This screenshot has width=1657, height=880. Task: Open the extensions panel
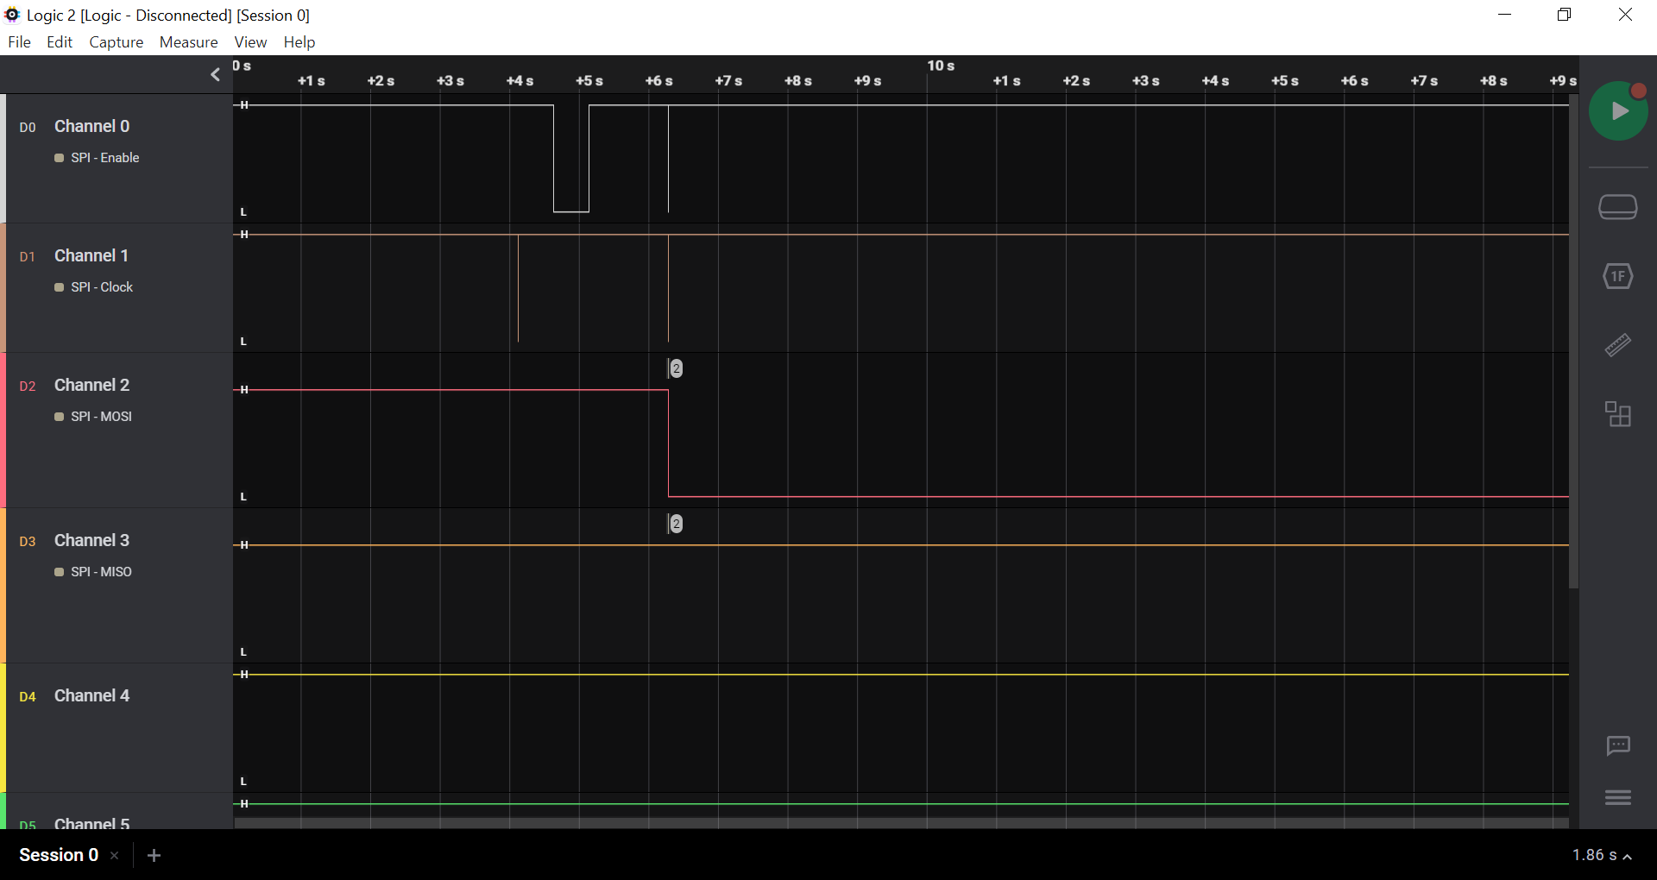(1619, 414)
